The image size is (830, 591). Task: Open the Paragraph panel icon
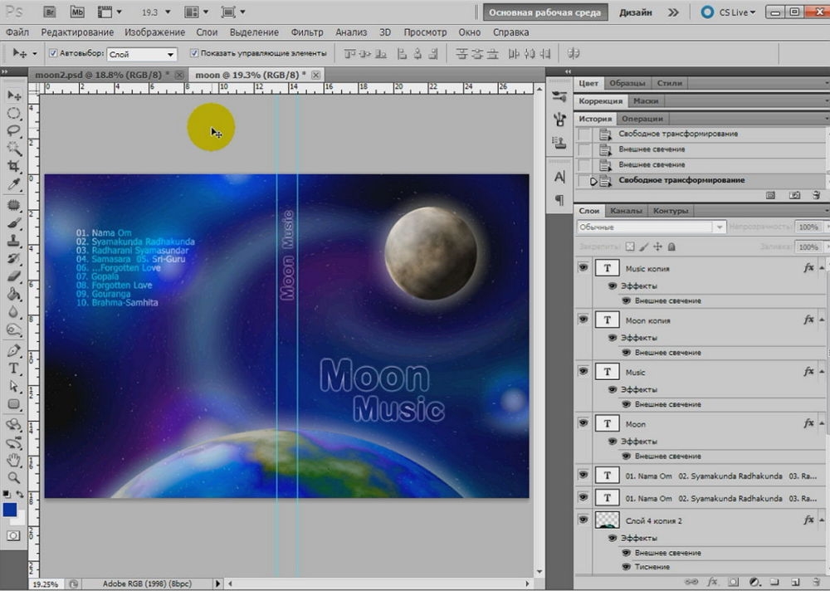point(559,200)
